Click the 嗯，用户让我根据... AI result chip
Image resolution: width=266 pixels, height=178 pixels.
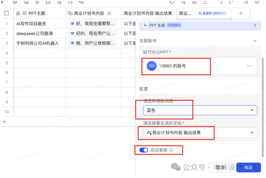pyautogui.click(x=93, y=43)
